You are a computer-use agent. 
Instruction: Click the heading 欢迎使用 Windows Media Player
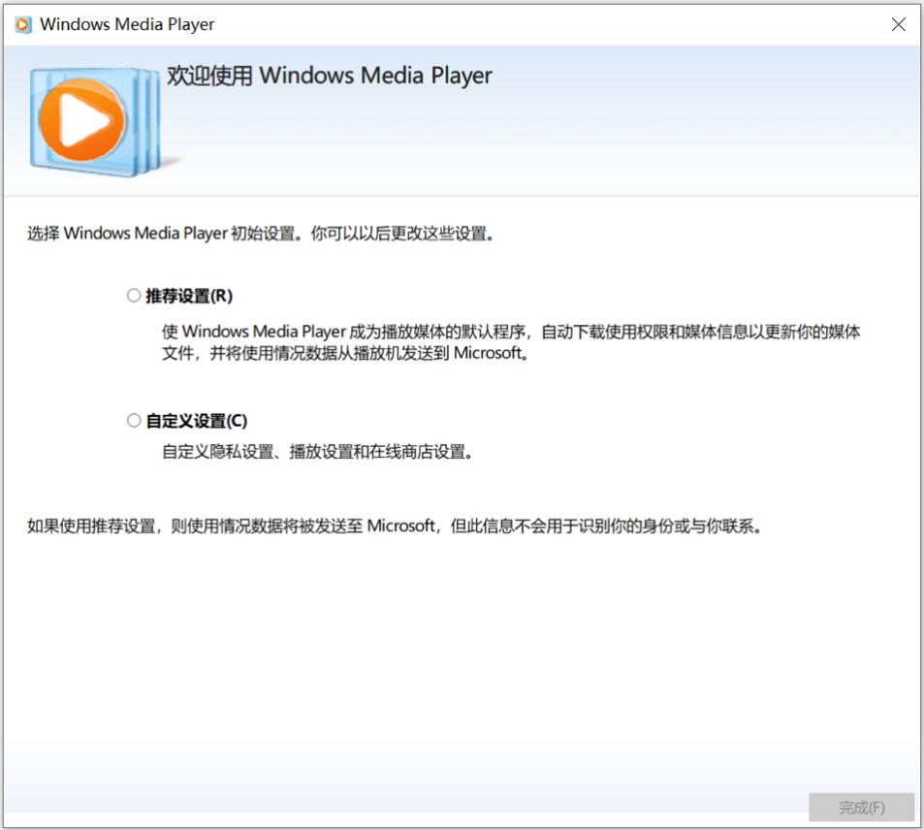pyautogui.click(x=330, y=76)
